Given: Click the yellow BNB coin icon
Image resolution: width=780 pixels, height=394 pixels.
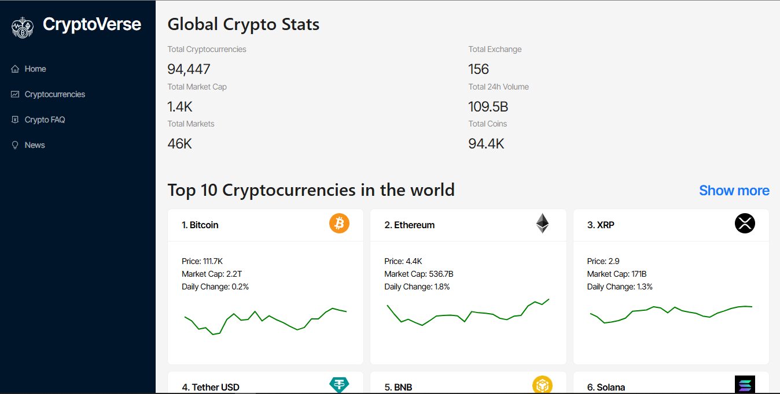Looking at the screenshot, I should coord(542,385).
